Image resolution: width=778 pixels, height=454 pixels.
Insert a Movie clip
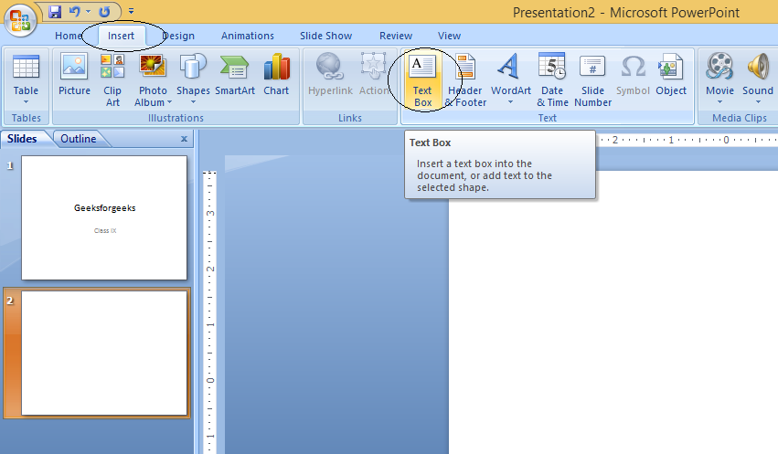point(720,74)
